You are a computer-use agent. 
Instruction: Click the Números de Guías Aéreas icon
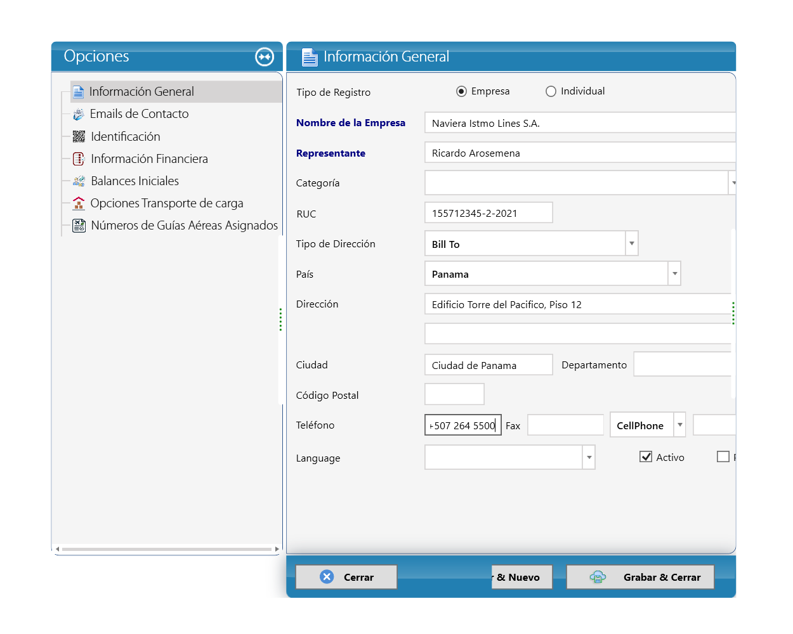[79, 225]
